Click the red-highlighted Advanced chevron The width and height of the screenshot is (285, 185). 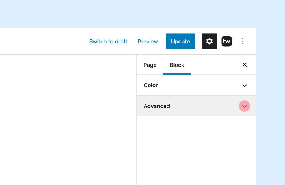coord(244,106)
